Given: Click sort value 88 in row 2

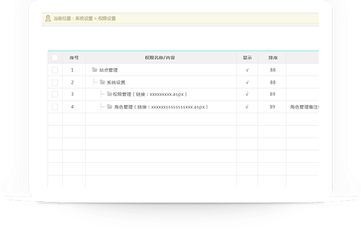Looking at the screenshot, I should point(272,83).
